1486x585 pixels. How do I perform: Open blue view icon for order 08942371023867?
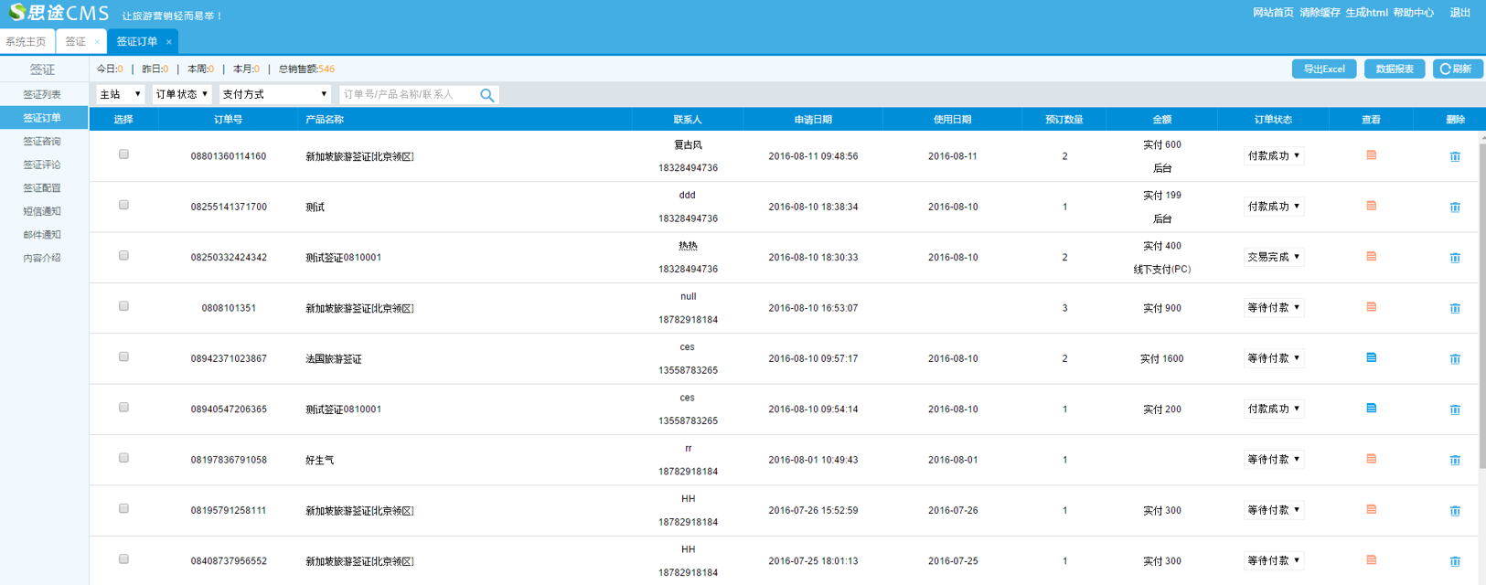[x=1371, y=358]
